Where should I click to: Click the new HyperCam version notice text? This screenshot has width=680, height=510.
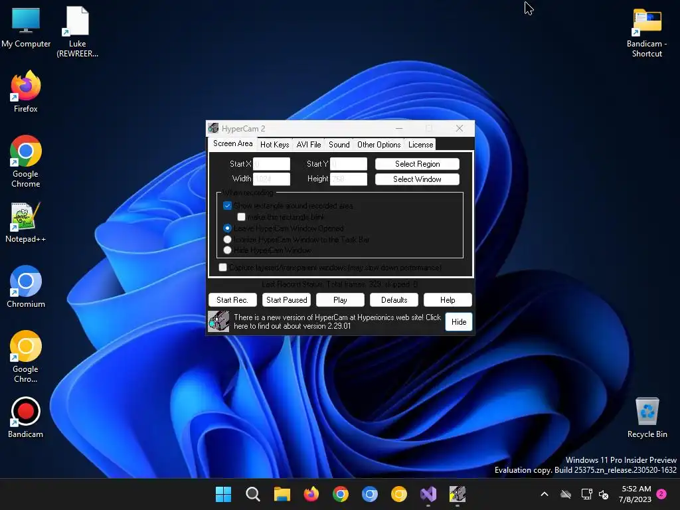337,322
